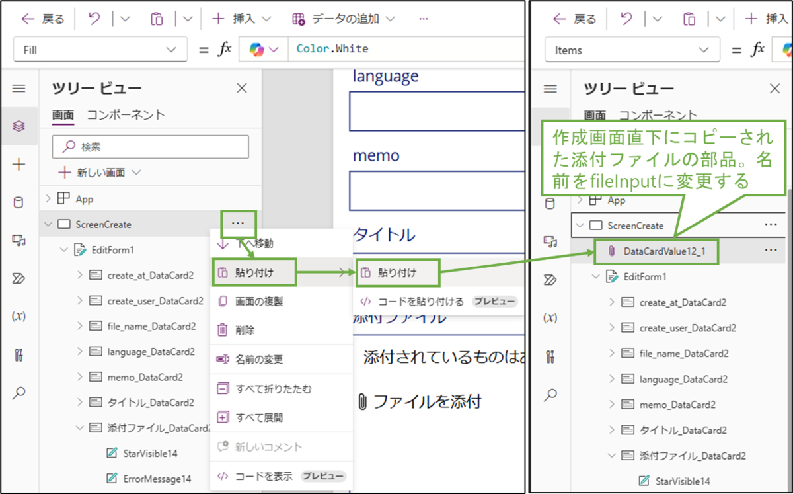Click the 検索 search box in tree view
The image size is (793, 494).
point(151,147)
